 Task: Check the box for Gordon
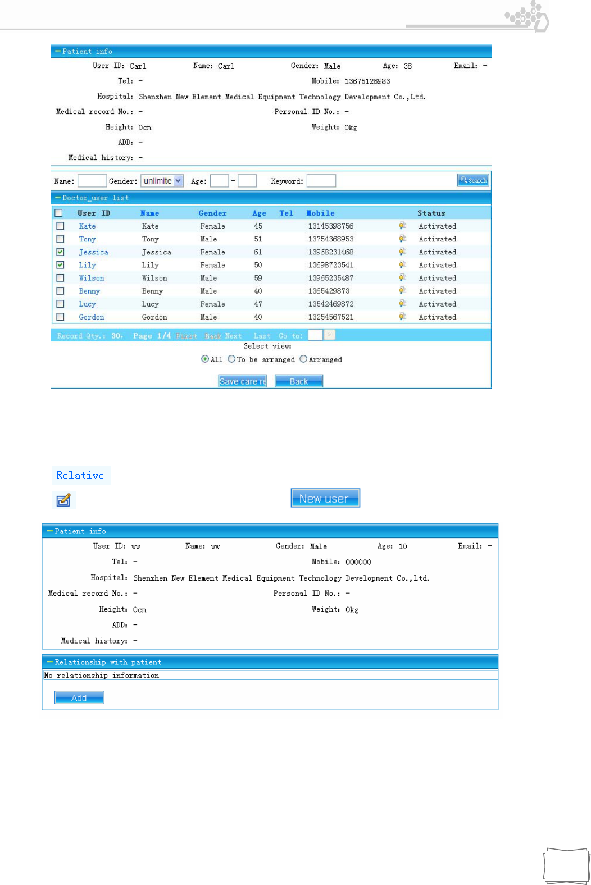60,317
